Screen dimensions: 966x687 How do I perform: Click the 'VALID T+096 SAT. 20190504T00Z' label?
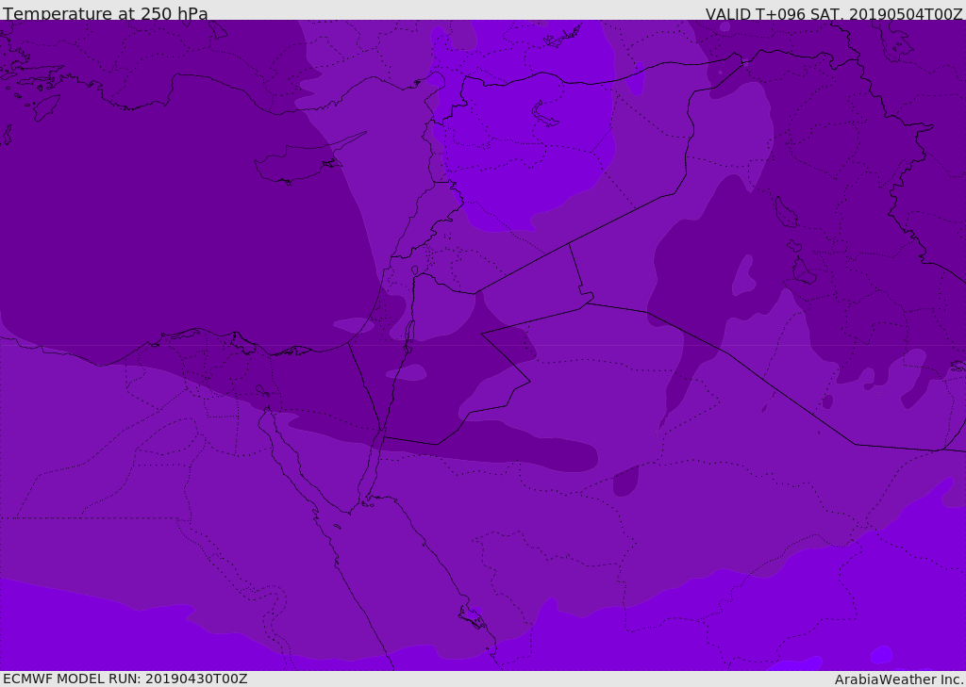(x=834, y=13)
